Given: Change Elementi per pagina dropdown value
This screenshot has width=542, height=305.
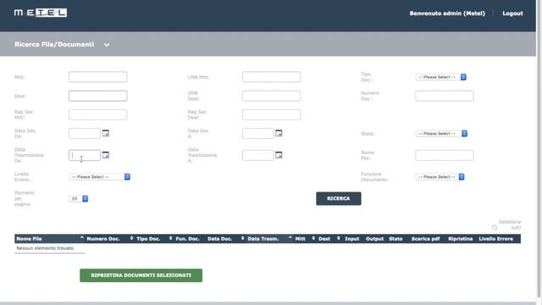Looking at the screenshot, I should (x=79, y=198).
